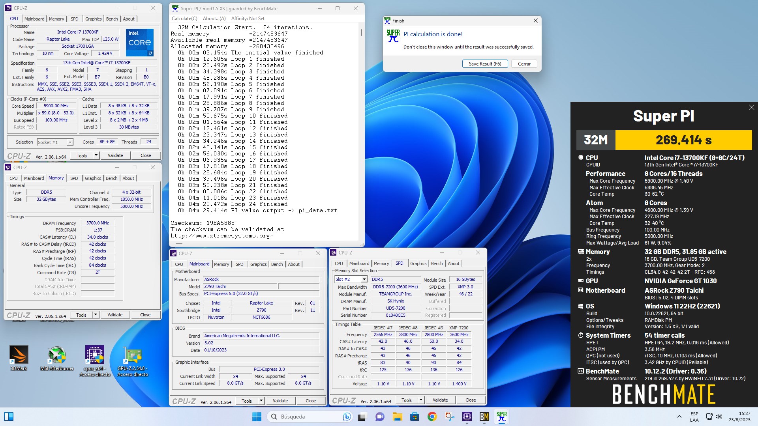Click Close button in the Mainboard CPU-Z window
Screen dimensions: 758x426
(311, 401)
